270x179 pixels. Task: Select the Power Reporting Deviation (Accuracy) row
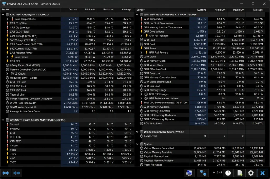[x=67, y=99]
